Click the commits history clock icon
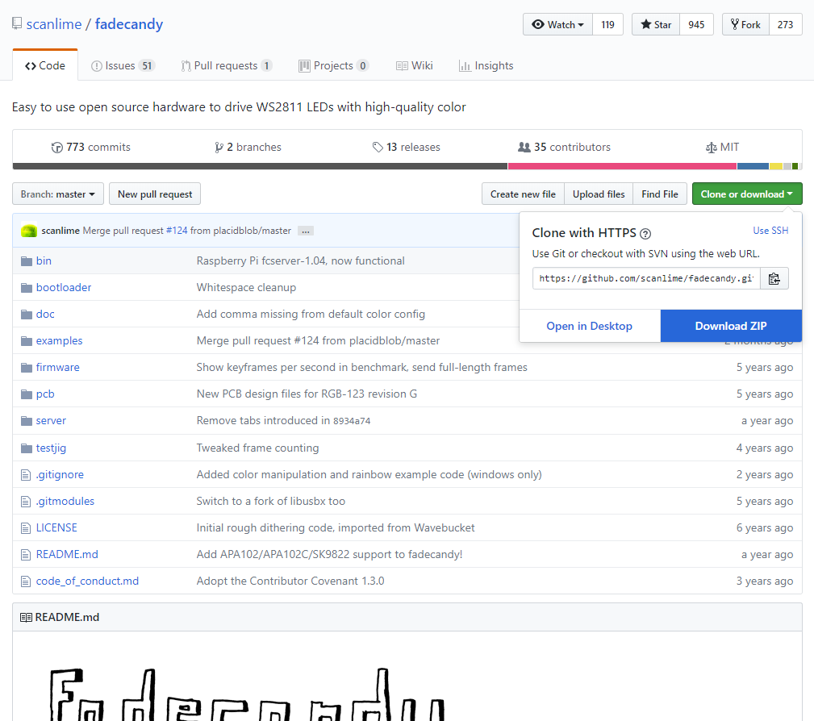Image resolution: width=814 pixels, height=721 pixels. click(57, 148)
